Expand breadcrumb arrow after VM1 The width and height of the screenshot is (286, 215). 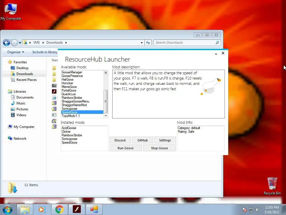[x=43, y=43]
